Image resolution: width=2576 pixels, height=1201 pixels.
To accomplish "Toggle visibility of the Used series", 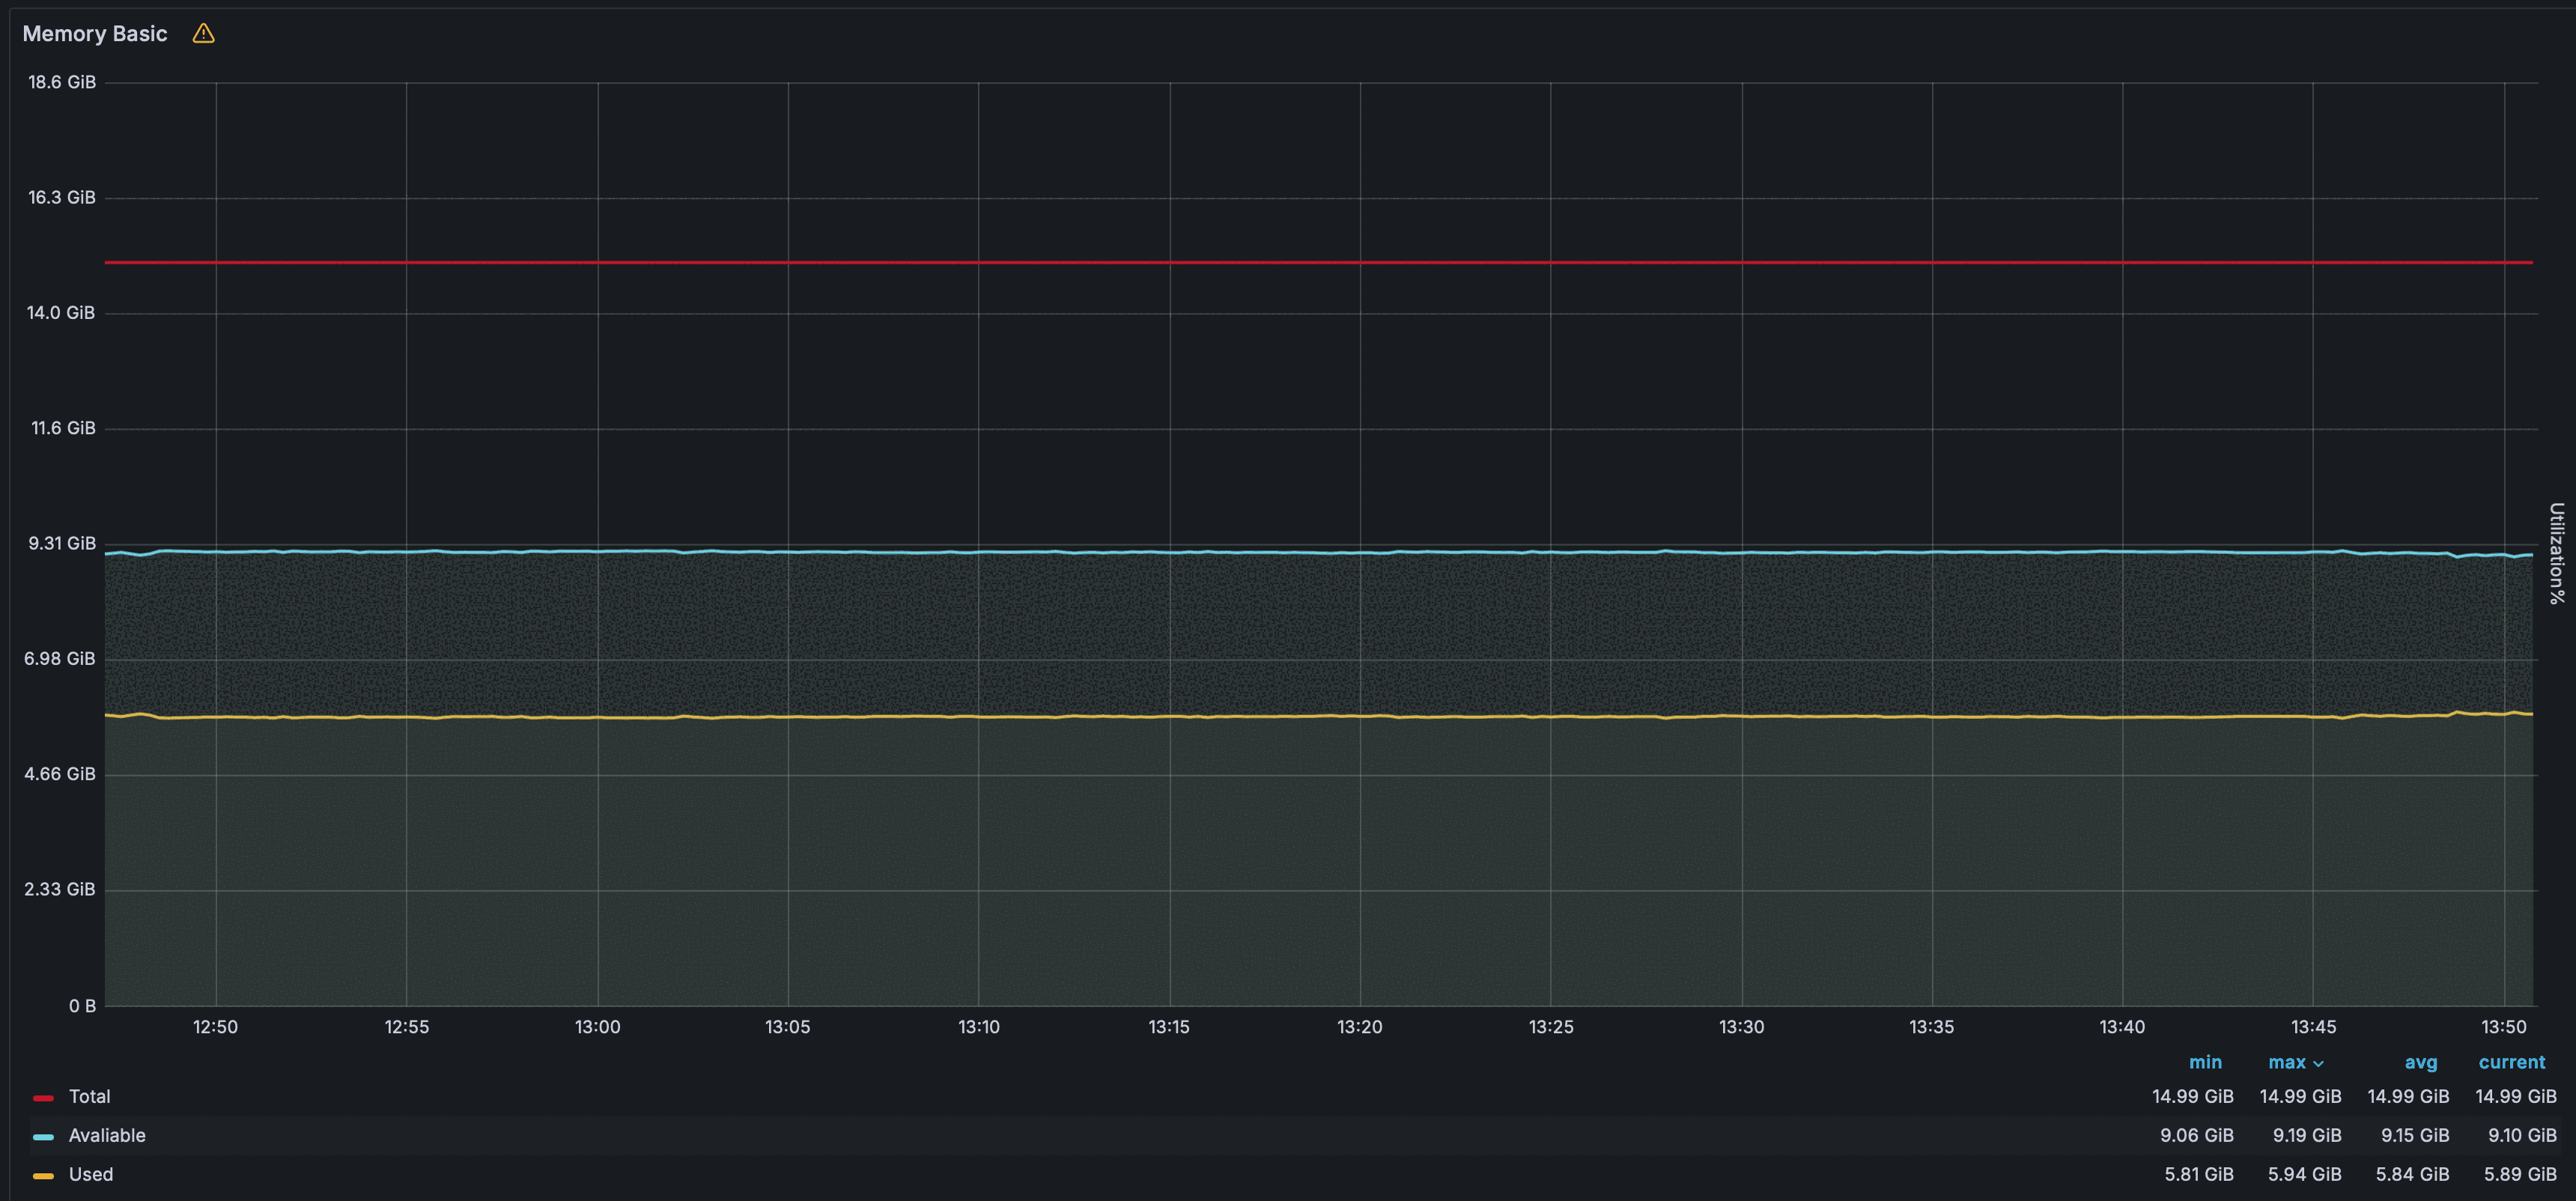I will tap(90, 1174).
